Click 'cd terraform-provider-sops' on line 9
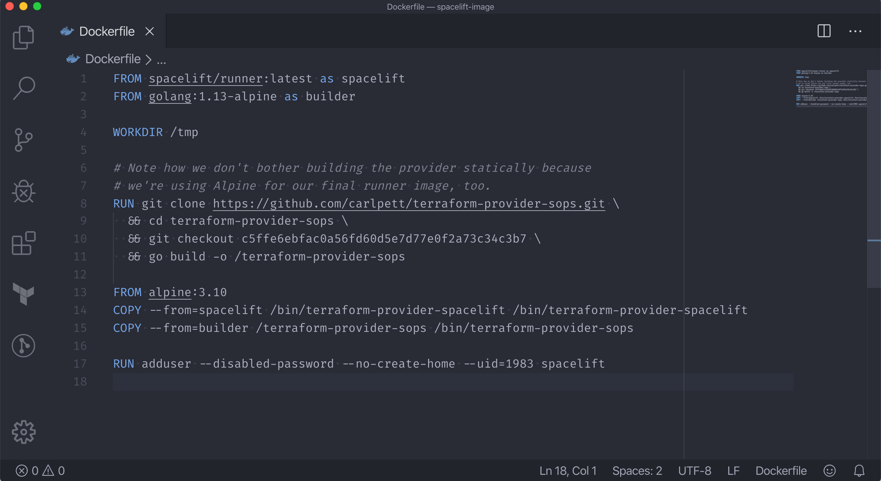This screenshot has width=881, height=481. click(x=241, y=221)
